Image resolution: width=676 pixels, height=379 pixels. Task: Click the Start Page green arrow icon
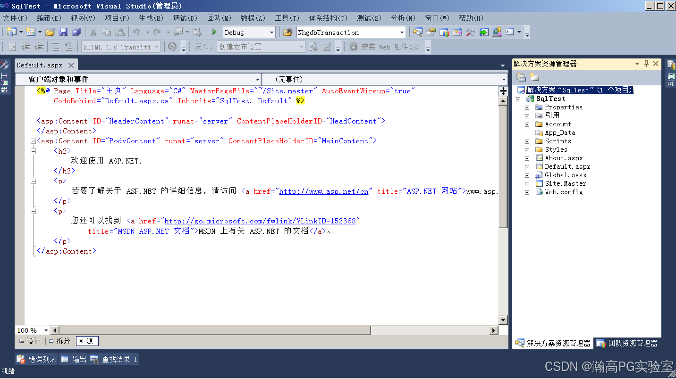(484, 32)
